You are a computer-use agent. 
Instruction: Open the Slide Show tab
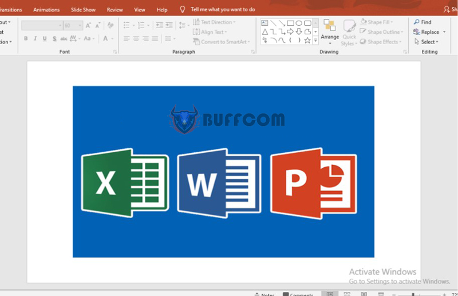[83, 10]
